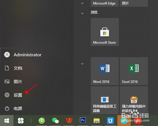The width and height of the screenshot is (158, 126).
Task: Open WeChat from the taskbar
Action: (x=55, y=121)
